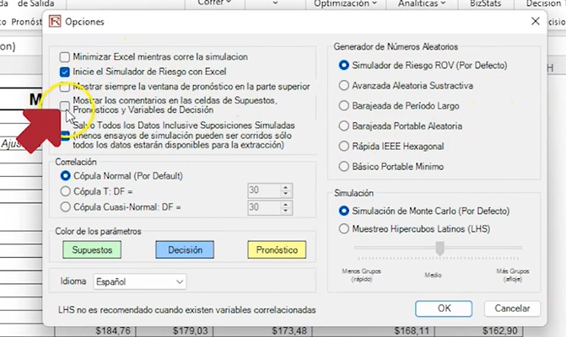Select Barajeada Portable Aleatoria generator
Image resolution: width=566 pixels, height=337 pixels.
(343, 126)
